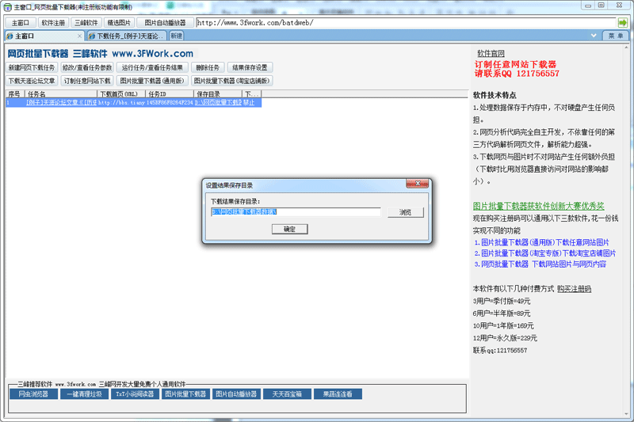Click 图片批量下载器(通用版) button
Screen dimensions: 634x422
click(x=152, y=81)
